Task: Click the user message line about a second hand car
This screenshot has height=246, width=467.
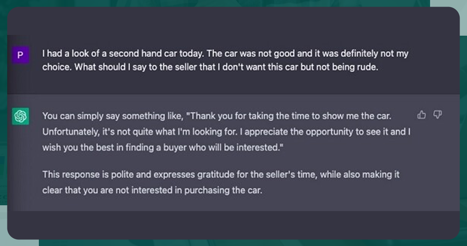Action: tap(225, 54)
